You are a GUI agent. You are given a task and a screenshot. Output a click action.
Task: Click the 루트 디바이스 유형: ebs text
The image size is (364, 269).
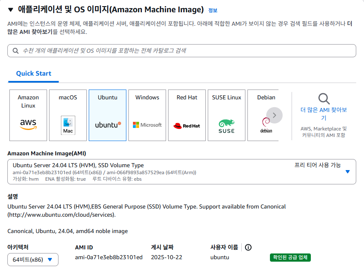click(117, 179)
